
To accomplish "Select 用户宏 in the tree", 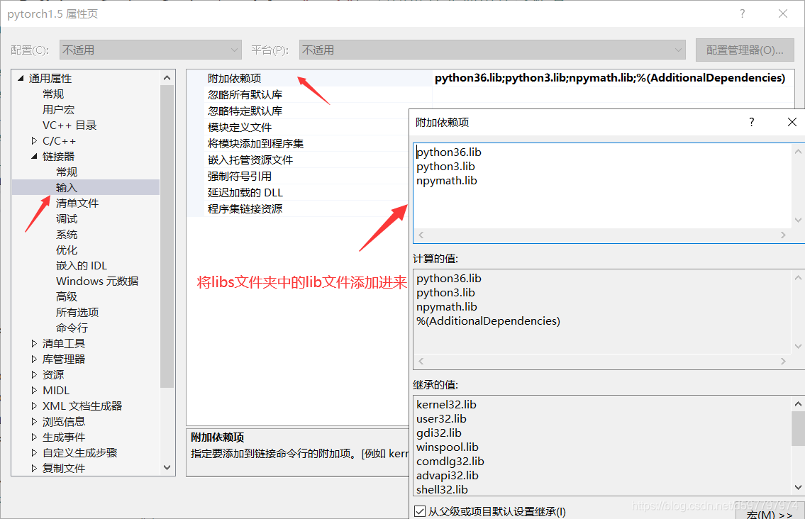I will (59, 109).
